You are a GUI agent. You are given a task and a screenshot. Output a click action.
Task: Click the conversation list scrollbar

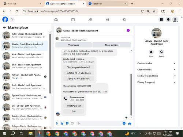pos(50,63)
